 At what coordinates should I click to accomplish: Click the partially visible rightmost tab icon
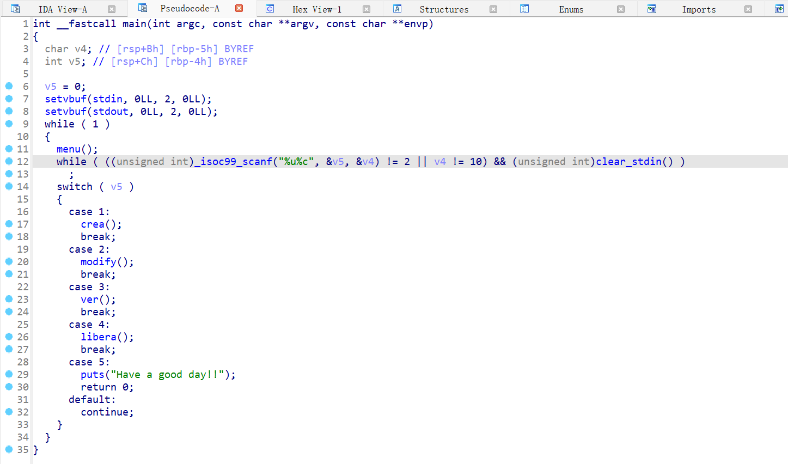click(779, 9)
